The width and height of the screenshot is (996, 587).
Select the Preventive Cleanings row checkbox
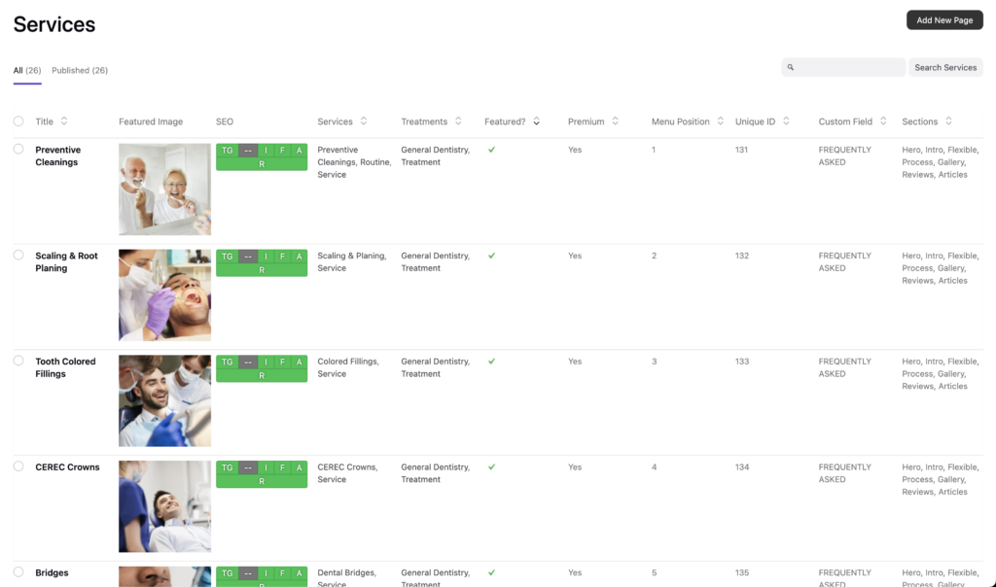18,149
